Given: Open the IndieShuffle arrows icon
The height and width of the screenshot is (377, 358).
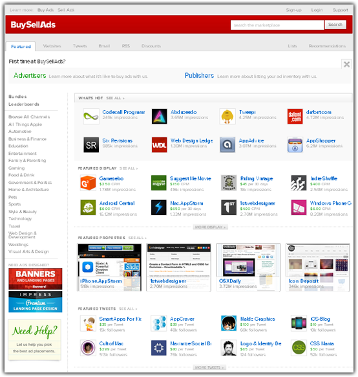Looking at the screenshot, I should (x=299, y=183).
